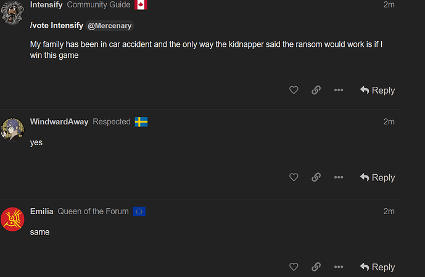The width and height of the screenshot is (425, 277).
Task: Click the Canada flag next to Intensify
Action: (141, 5)
